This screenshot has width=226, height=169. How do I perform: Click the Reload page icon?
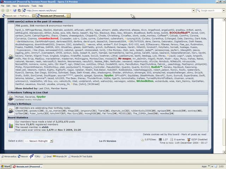click(14, 10)
